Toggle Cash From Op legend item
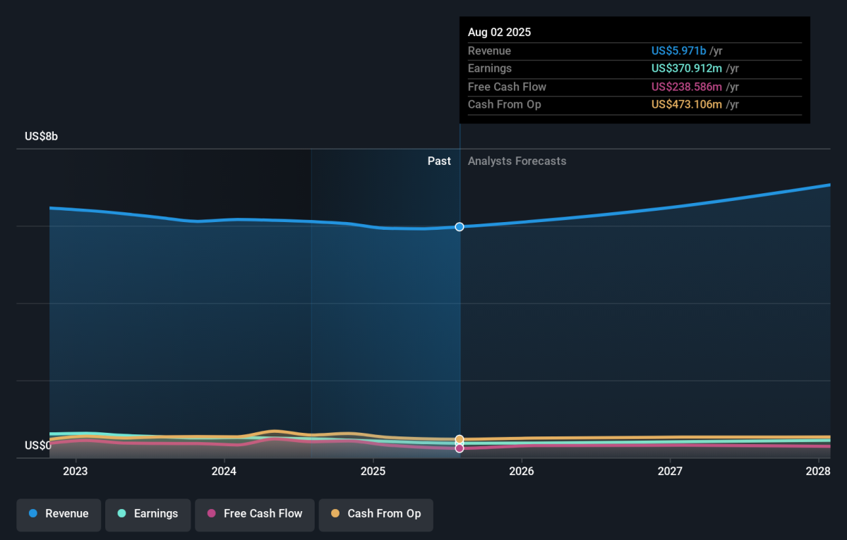 376,514
